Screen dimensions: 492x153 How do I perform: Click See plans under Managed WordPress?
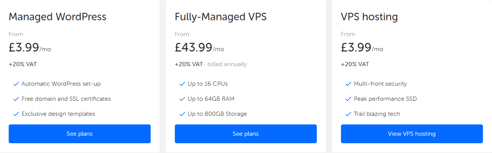pyautogui.click(x=79, y=134)
